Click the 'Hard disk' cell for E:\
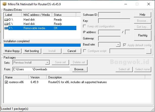This screenshot has height=112, width=155. [29, 24]
